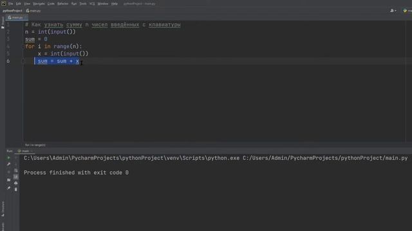Click line number 6 in the gutter
The image size is (412, 231).
8,62
